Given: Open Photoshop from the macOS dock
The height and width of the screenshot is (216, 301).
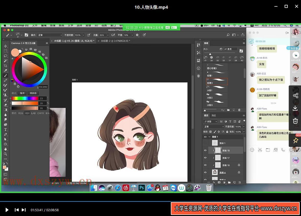Looking at the screenshot, I should coord(142,188).
